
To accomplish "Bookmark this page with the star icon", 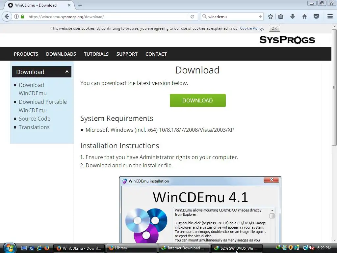I will [x=271, y=16].
